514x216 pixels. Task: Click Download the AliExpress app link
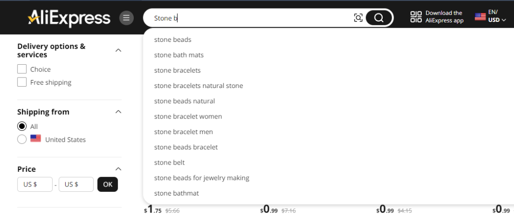(444, 17)
